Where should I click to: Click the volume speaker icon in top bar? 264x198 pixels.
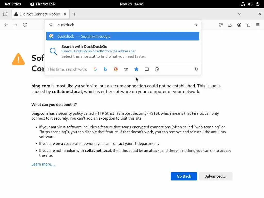tap(250, 4)
